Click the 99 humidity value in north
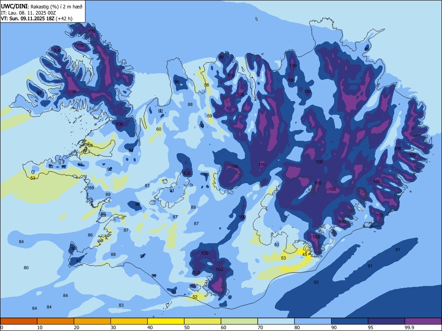This screenshot has height=331, width=442. pyautogui.click(x=221, y=57)
